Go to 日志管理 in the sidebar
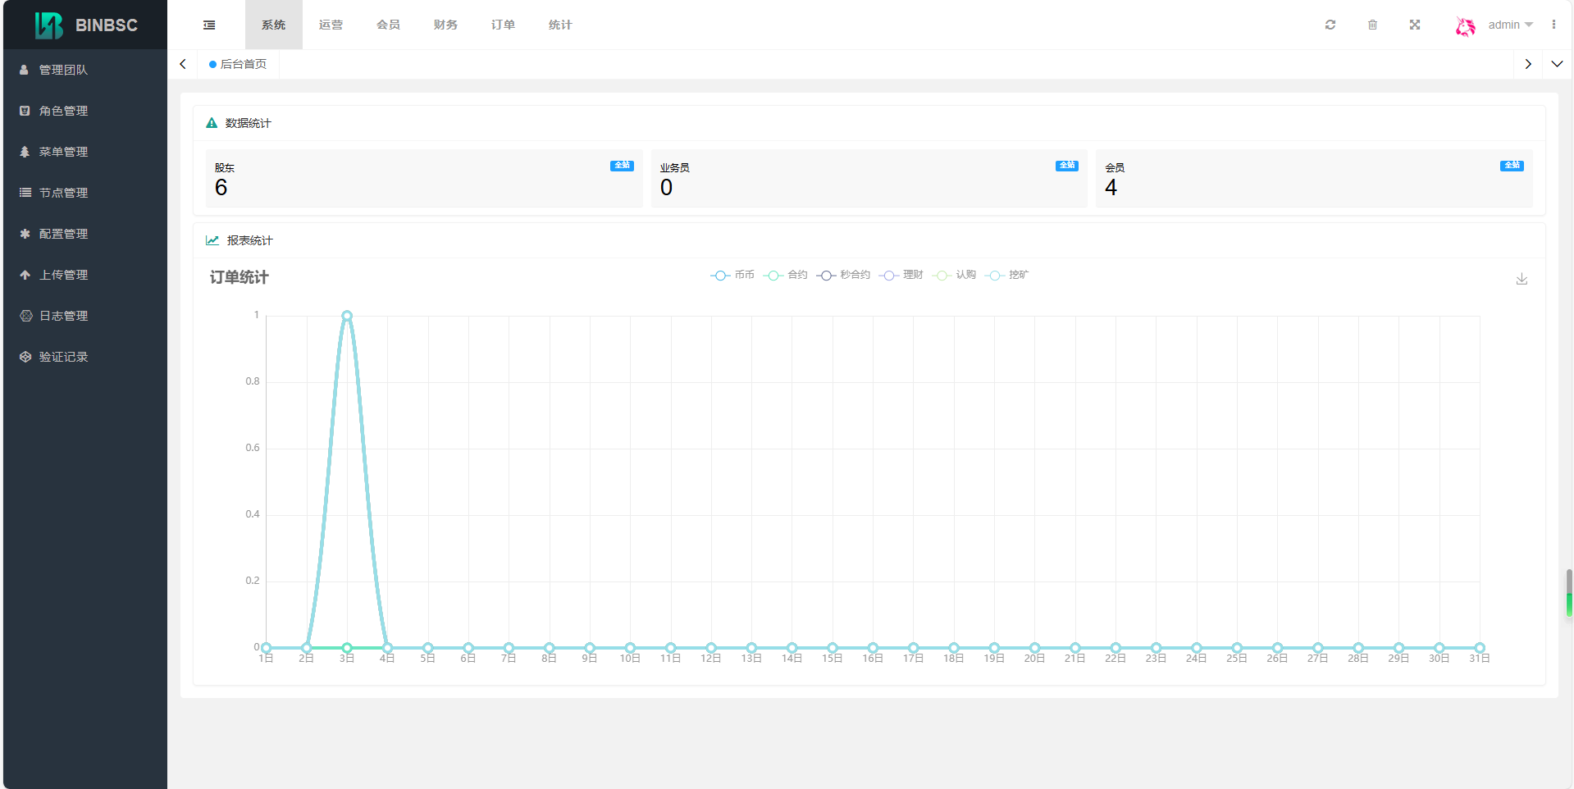This screenshot has width=1574, height=789. [x=64, y=316]
